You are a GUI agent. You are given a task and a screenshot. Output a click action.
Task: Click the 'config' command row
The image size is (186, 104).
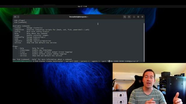pos(32,31)
